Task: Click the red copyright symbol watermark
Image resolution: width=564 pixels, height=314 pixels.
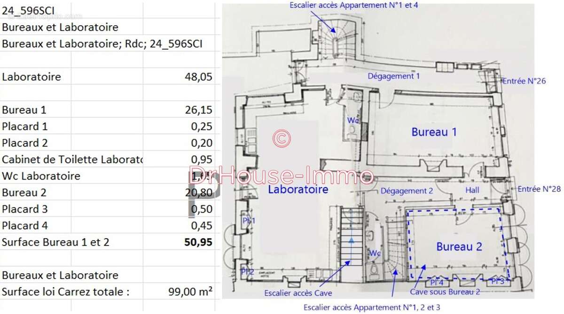Action: coord(282,138)
